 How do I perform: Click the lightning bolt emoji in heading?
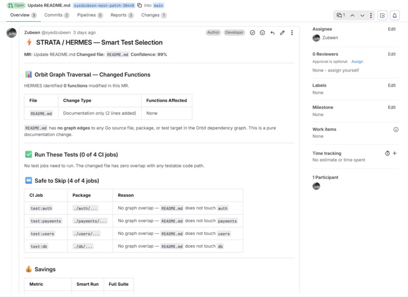(x=29, y=42)
